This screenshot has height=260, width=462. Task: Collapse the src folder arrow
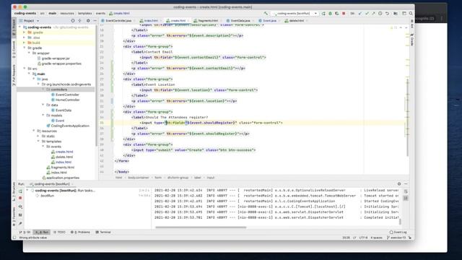pos(24,69)
